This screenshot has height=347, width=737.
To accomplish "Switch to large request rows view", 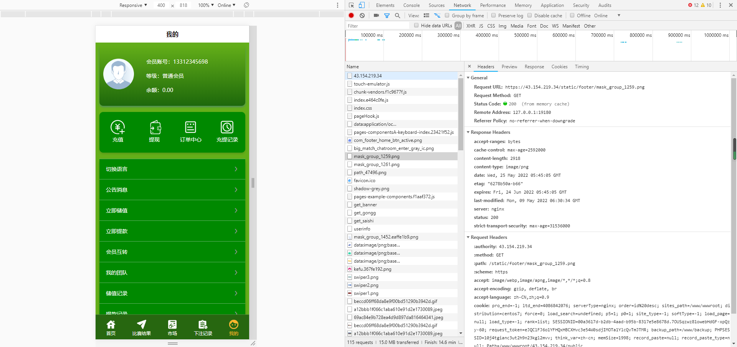I will pyautogui.click(x=426, y=15).
